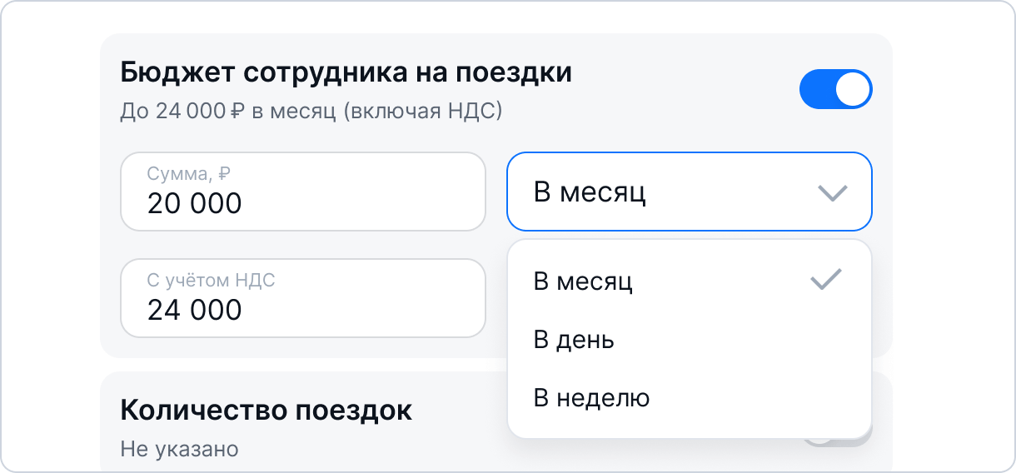Click the "20 000" amount value
The height and width of the screenshot is (473, 1016).
[x=195, y=203]
